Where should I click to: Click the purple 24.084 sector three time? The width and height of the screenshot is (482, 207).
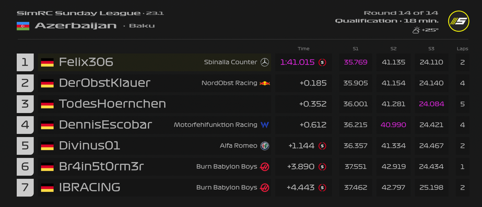(431, 104)
